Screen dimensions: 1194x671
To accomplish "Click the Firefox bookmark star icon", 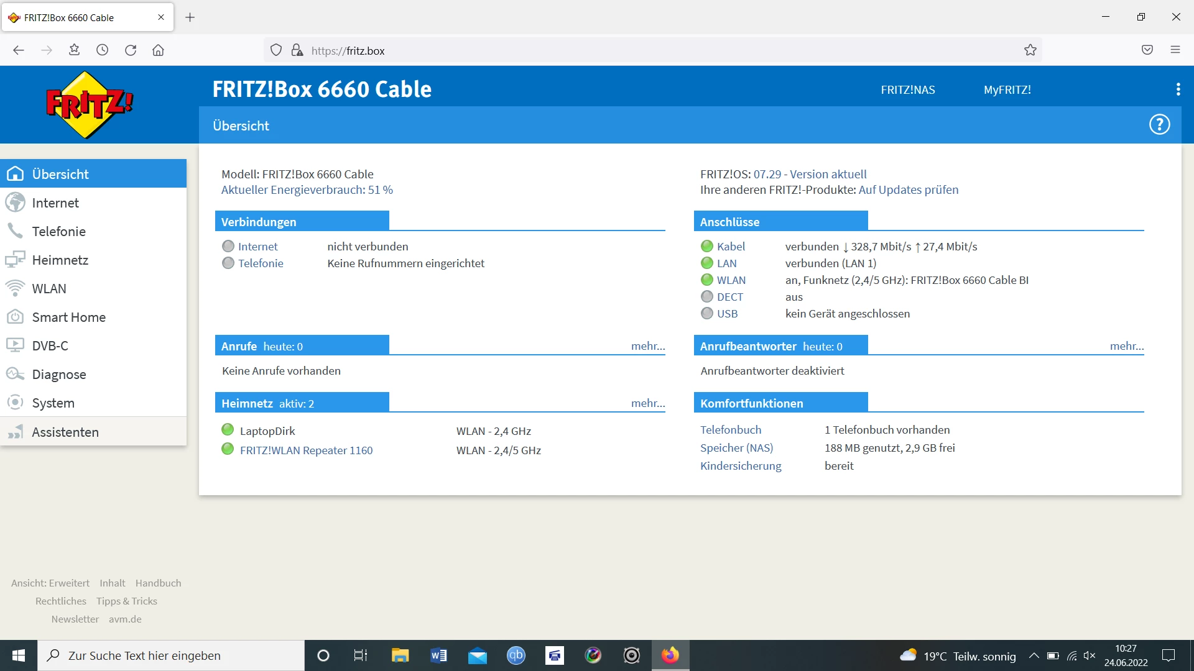I will tap(1030, 50).
